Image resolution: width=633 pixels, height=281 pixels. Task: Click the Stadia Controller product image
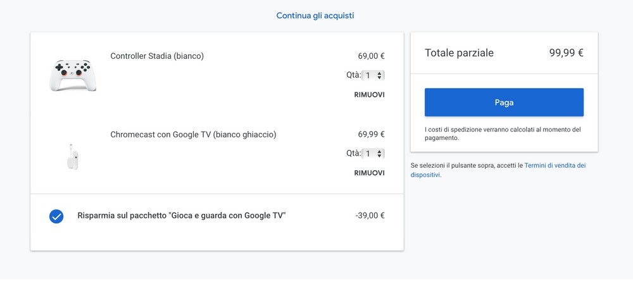(x=73, y=75)
